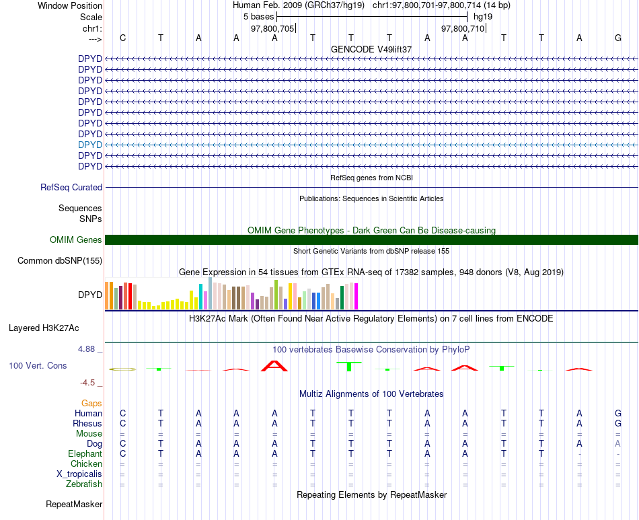
Task: Click the X_tropicalis alignment row label
Action: pyautogui.click(x=79, y=474)
